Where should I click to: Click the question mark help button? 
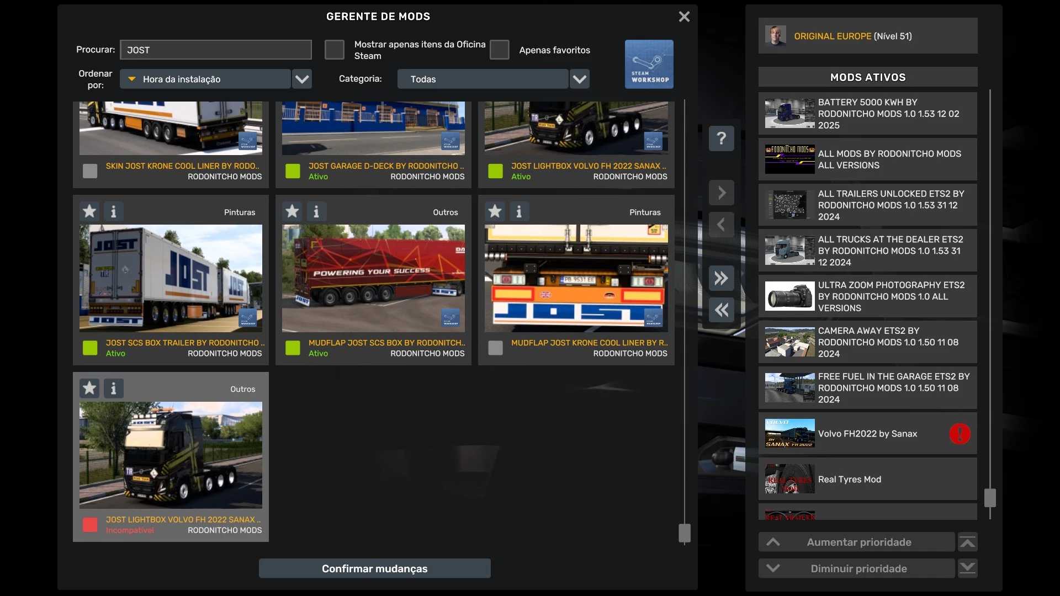click(722, 138)
